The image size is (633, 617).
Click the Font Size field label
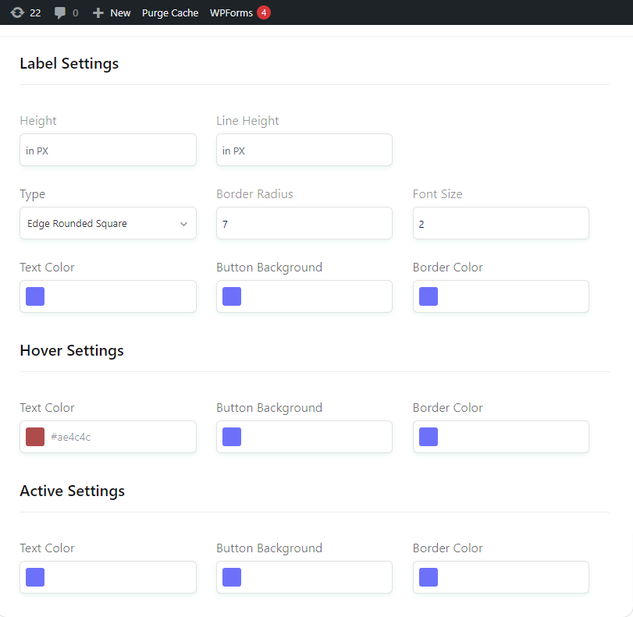pos(437,194)
